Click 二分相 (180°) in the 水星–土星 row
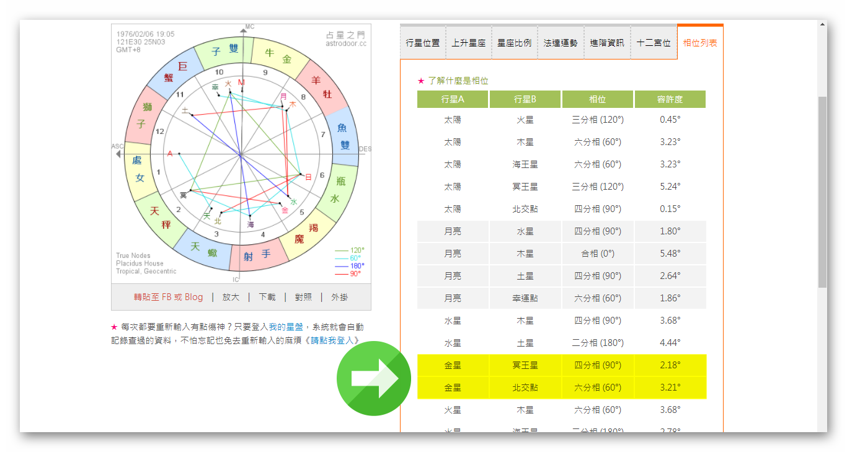This screenshot has width=847, height=452. (x=598, y=343)
